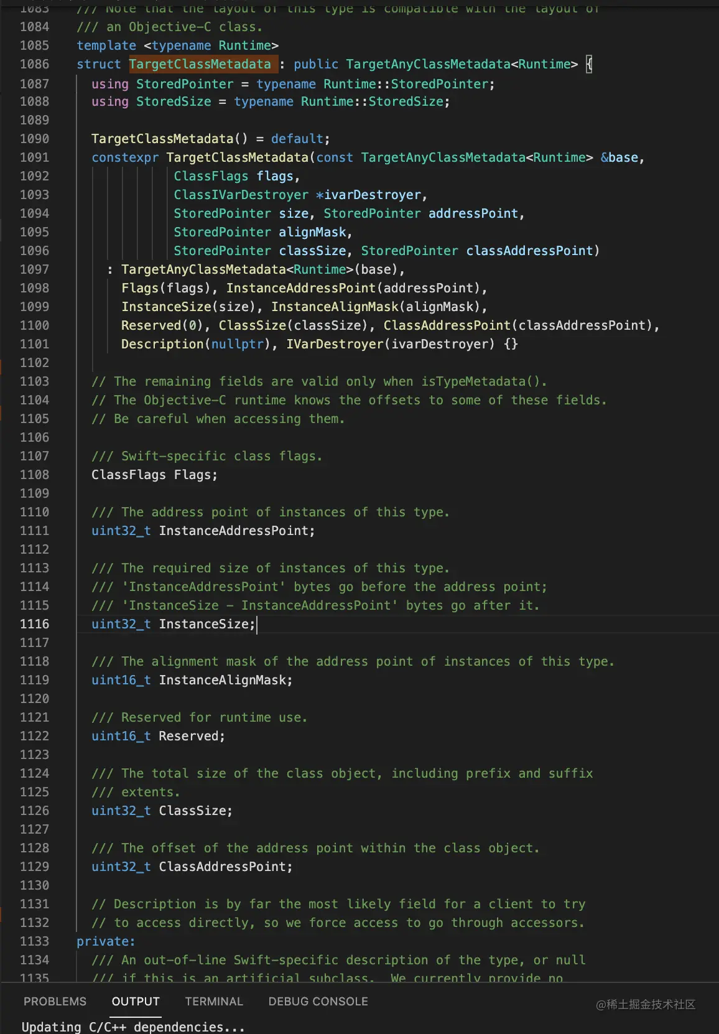The height and width of the screenshot is (1034, 719).
Task: Click 'Reserved(0)' initializer
Action: click(162, 325)
